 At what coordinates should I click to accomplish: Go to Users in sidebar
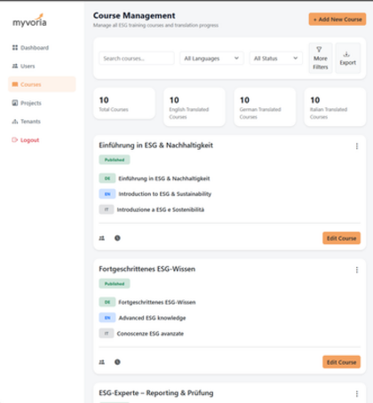(x=23, y=66)
